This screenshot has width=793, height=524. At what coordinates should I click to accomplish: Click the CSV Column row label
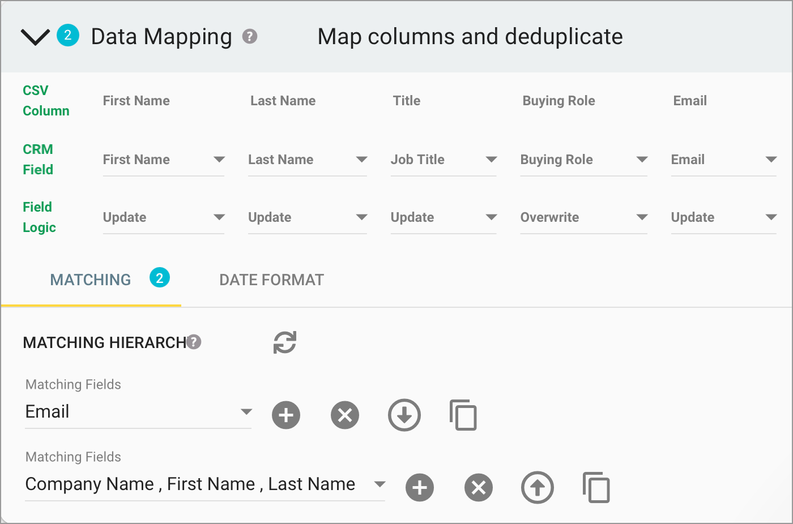(x=46, y=101)
